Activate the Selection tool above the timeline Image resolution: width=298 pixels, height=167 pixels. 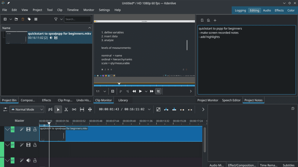click(58, 109)
